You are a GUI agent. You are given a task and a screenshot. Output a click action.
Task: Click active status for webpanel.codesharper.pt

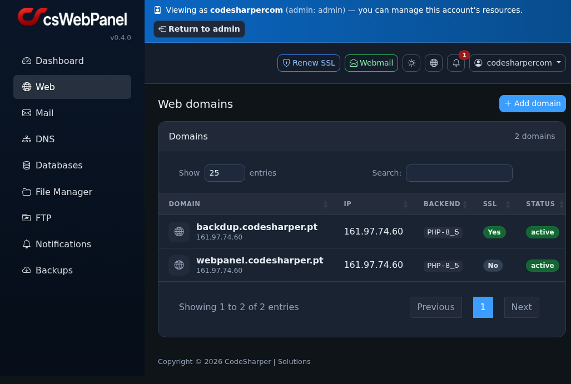(542, 266)
